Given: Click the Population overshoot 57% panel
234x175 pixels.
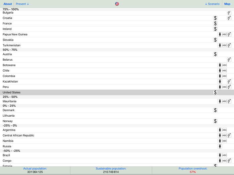Looking at the screenshot, I should [193, 170].
